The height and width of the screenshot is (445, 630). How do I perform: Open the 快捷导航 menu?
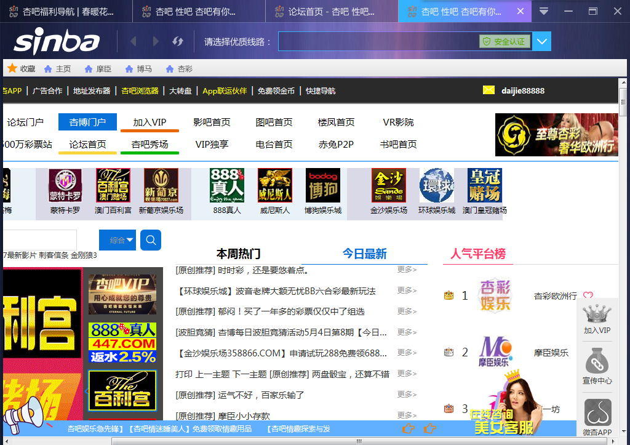coord(320,91)
